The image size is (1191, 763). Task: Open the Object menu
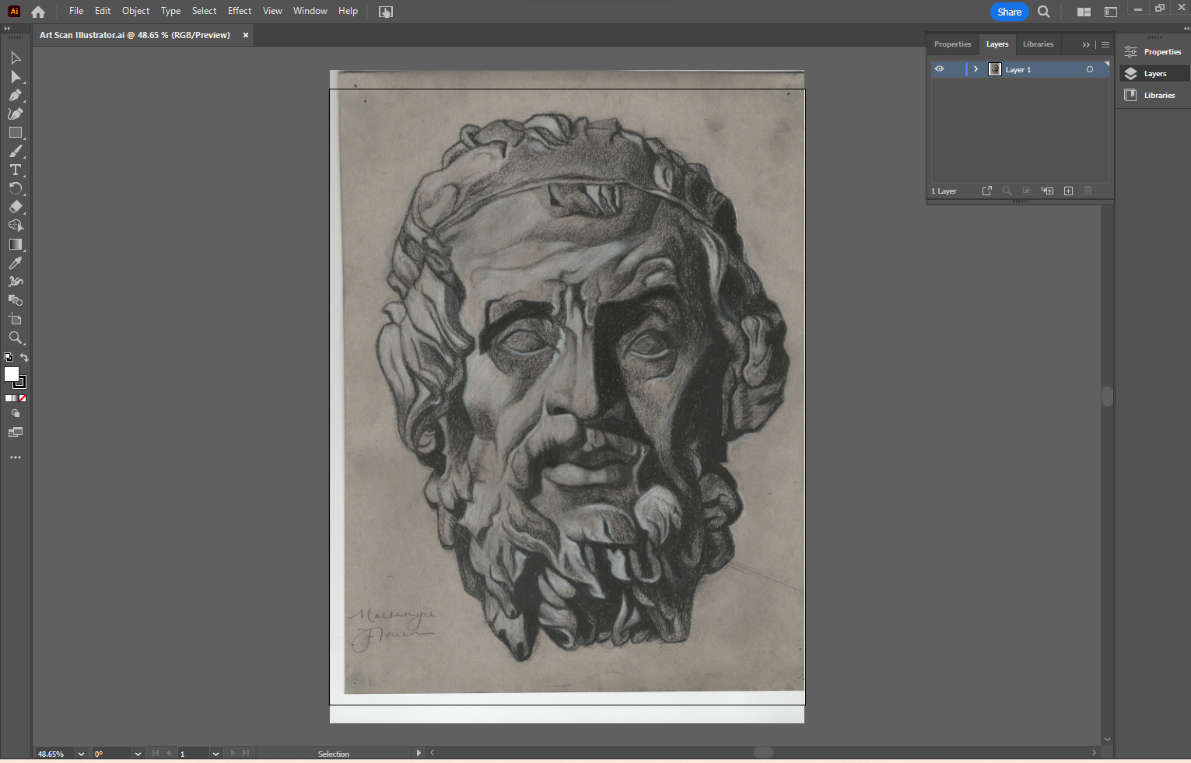pos(135,11)
